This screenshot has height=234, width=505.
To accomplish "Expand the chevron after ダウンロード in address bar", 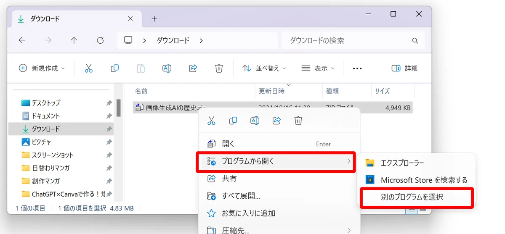I will click(201, 41).
